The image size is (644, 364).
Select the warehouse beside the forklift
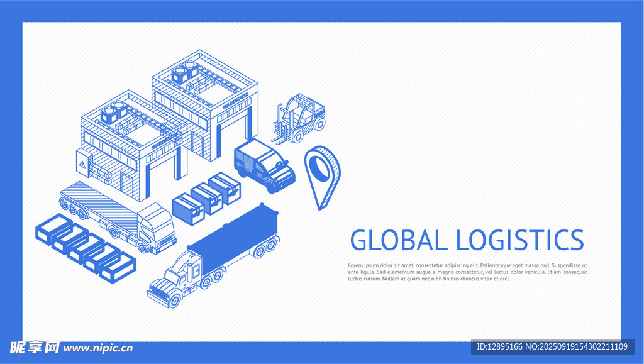coord(205,104)
